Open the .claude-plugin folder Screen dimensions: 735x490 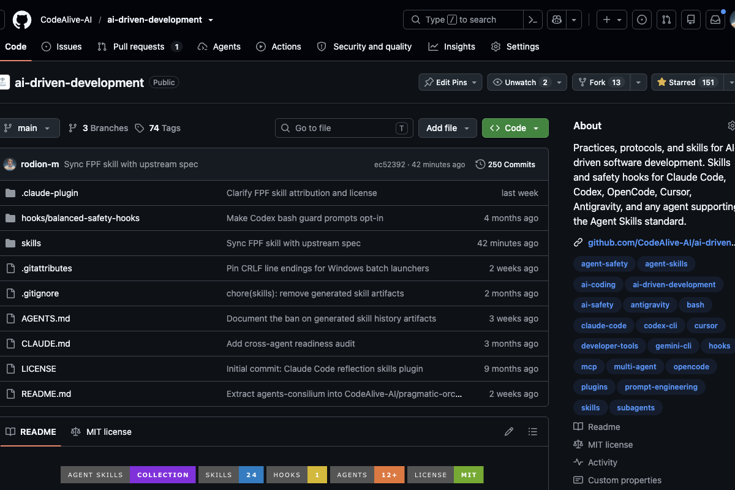(x=50, y=193)
